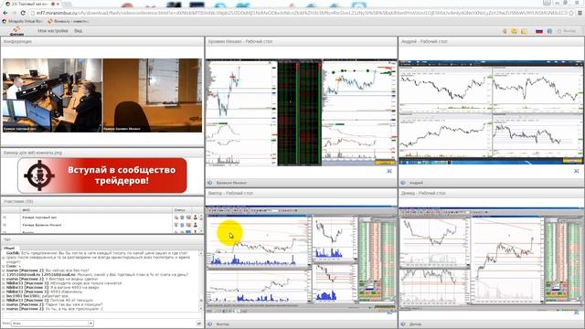Click the 'Денис - Рабочий стол' panel title
Image resolution: width=585 pixels, height=329 pixels.
(x=423, y=193)
